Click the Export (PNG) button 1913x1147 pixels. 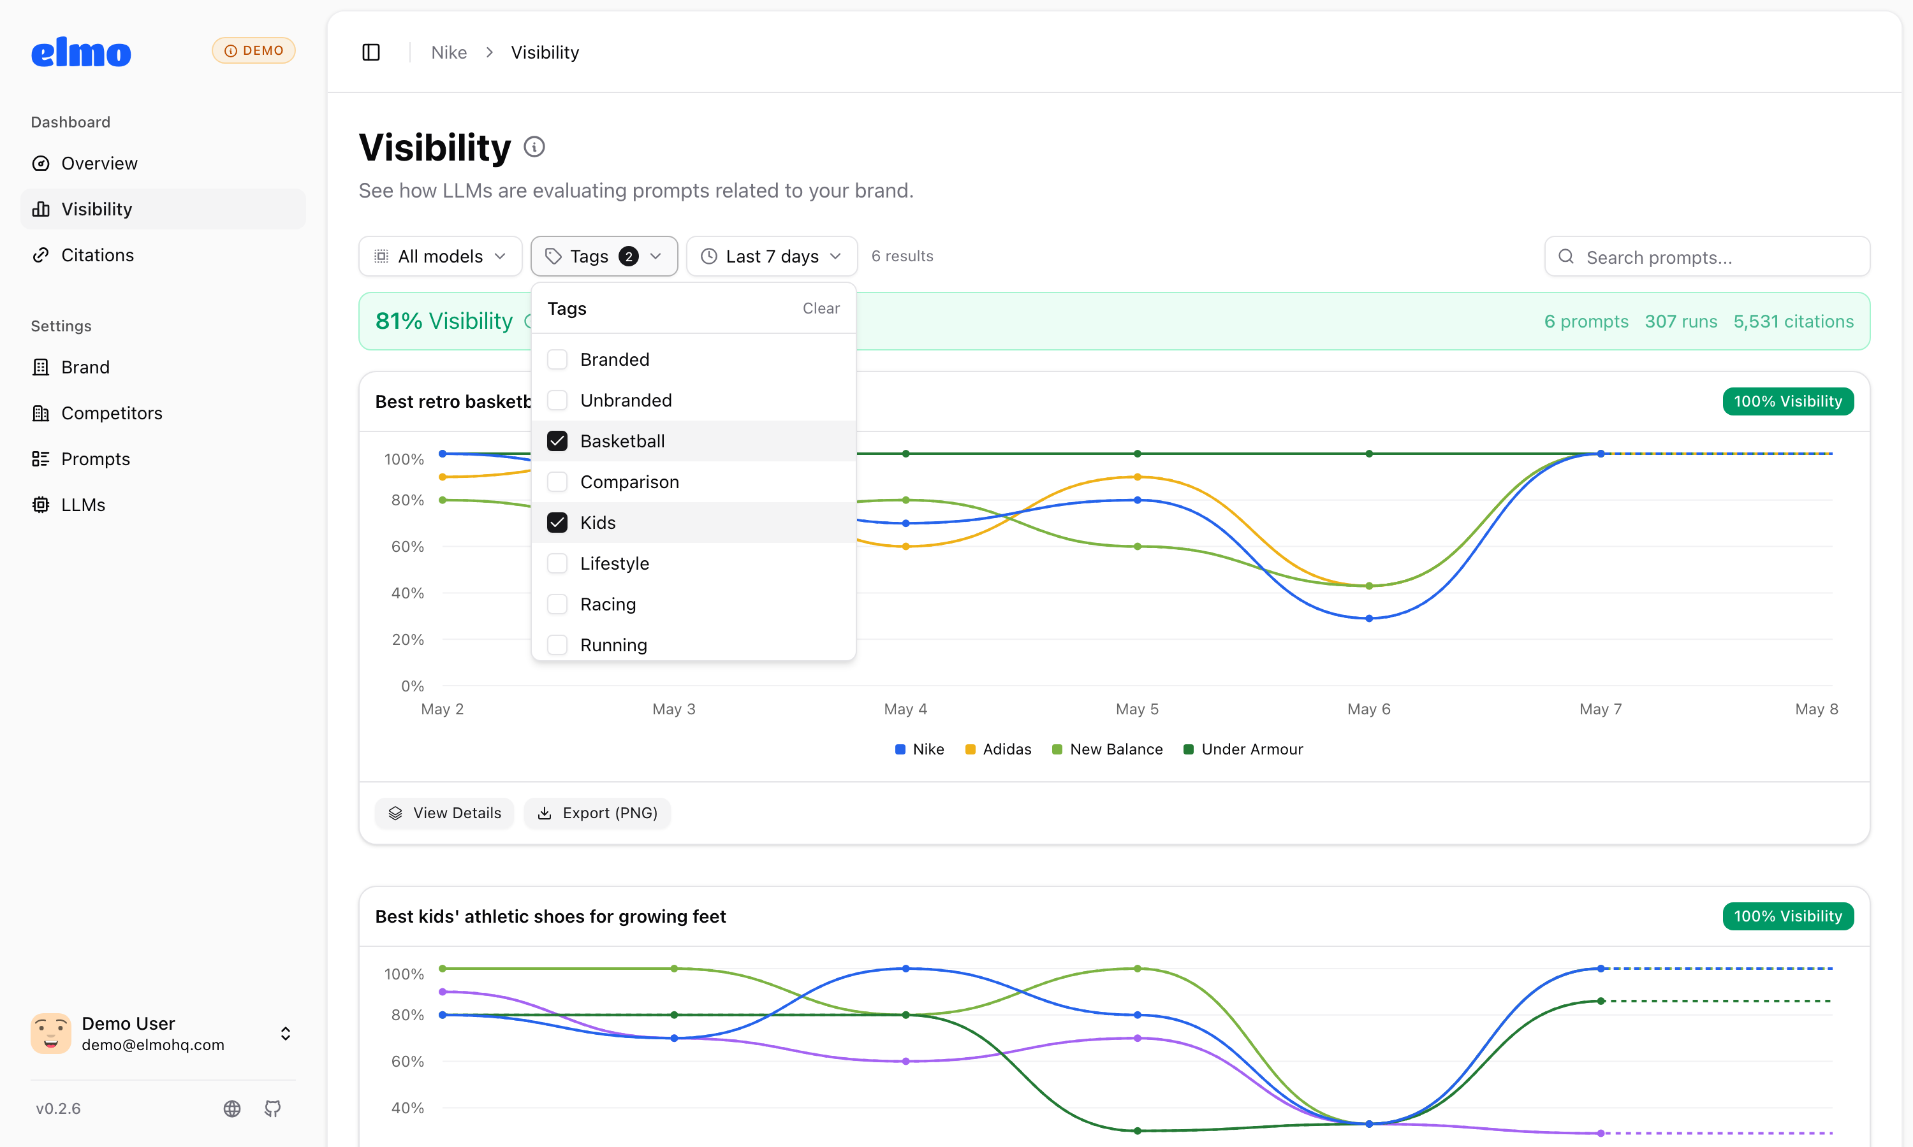click(597, 813)
